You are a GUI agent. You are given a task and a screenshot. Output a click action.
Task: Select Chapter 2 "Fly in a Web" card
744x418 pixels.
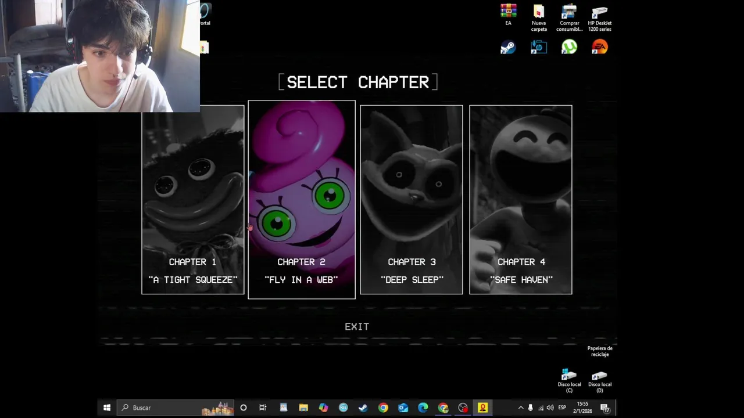coord(301,200)
